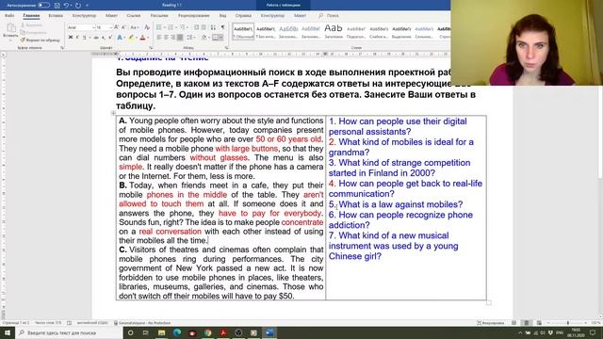Screen dimensions: 603x339
Task: Click the yellow text highlight color icon
Action: coord(131,38)
